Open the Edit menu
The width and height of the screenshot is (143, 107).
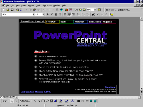12,6
